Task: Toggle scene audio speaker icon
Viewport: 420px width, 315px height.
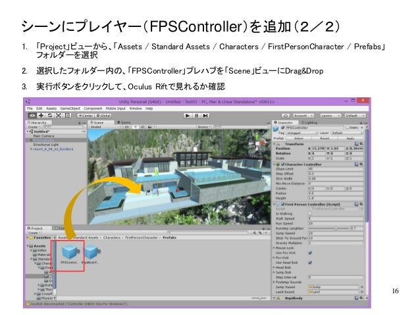Action: click(x=142, y=127)
